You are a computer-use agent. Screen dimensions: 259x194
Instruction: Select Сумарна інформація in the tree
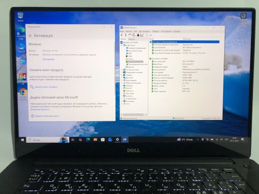click(136, 48)
